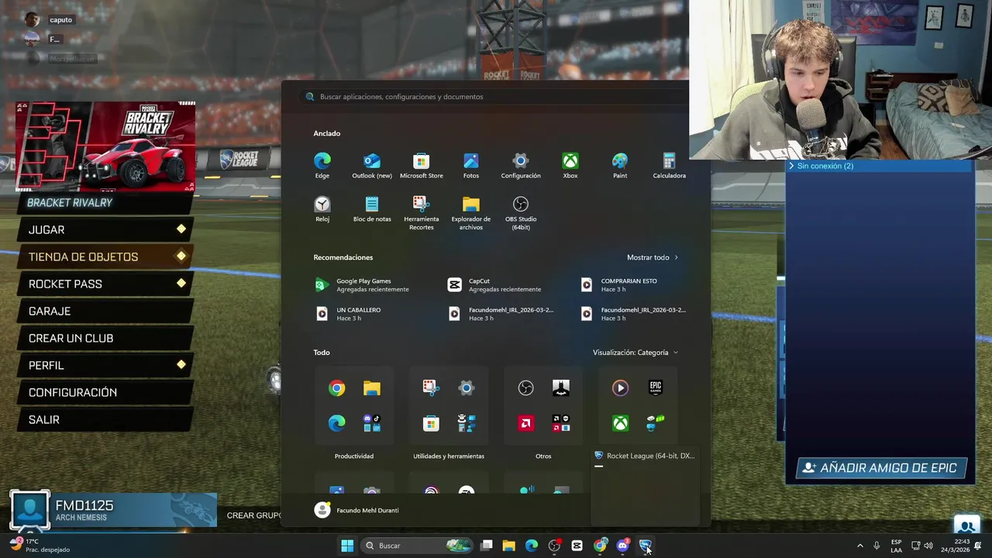992x558 pixels.
Task: Open the pinned Edge app in Anclado
Action: pos(322,166)
